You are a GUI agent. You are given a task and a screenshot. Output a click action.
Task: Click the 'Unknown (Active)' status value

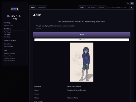point(73,98)
